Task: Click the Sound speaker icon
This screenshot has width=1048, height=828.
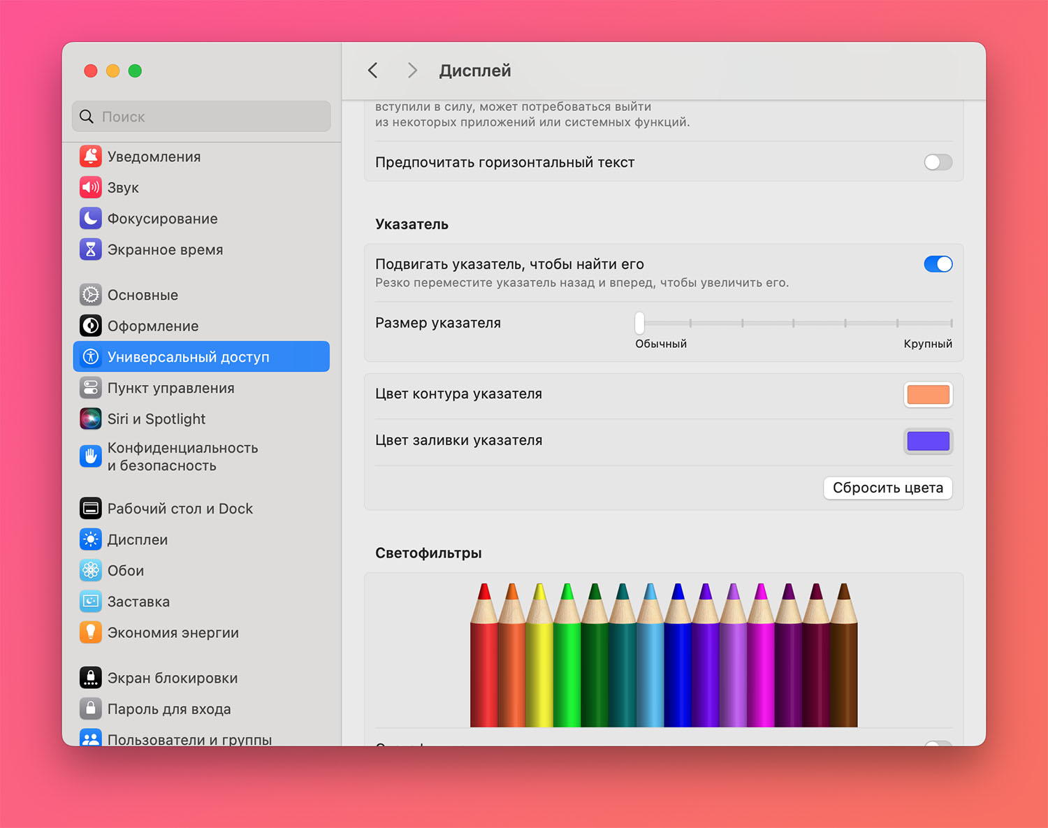Action: (x=91, y=187)
